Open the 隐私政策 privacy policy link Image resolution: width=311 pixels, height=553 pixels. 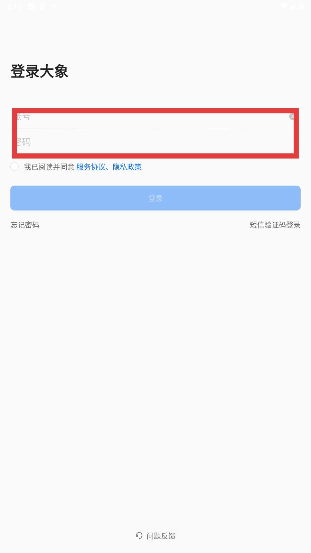[127, 167]
